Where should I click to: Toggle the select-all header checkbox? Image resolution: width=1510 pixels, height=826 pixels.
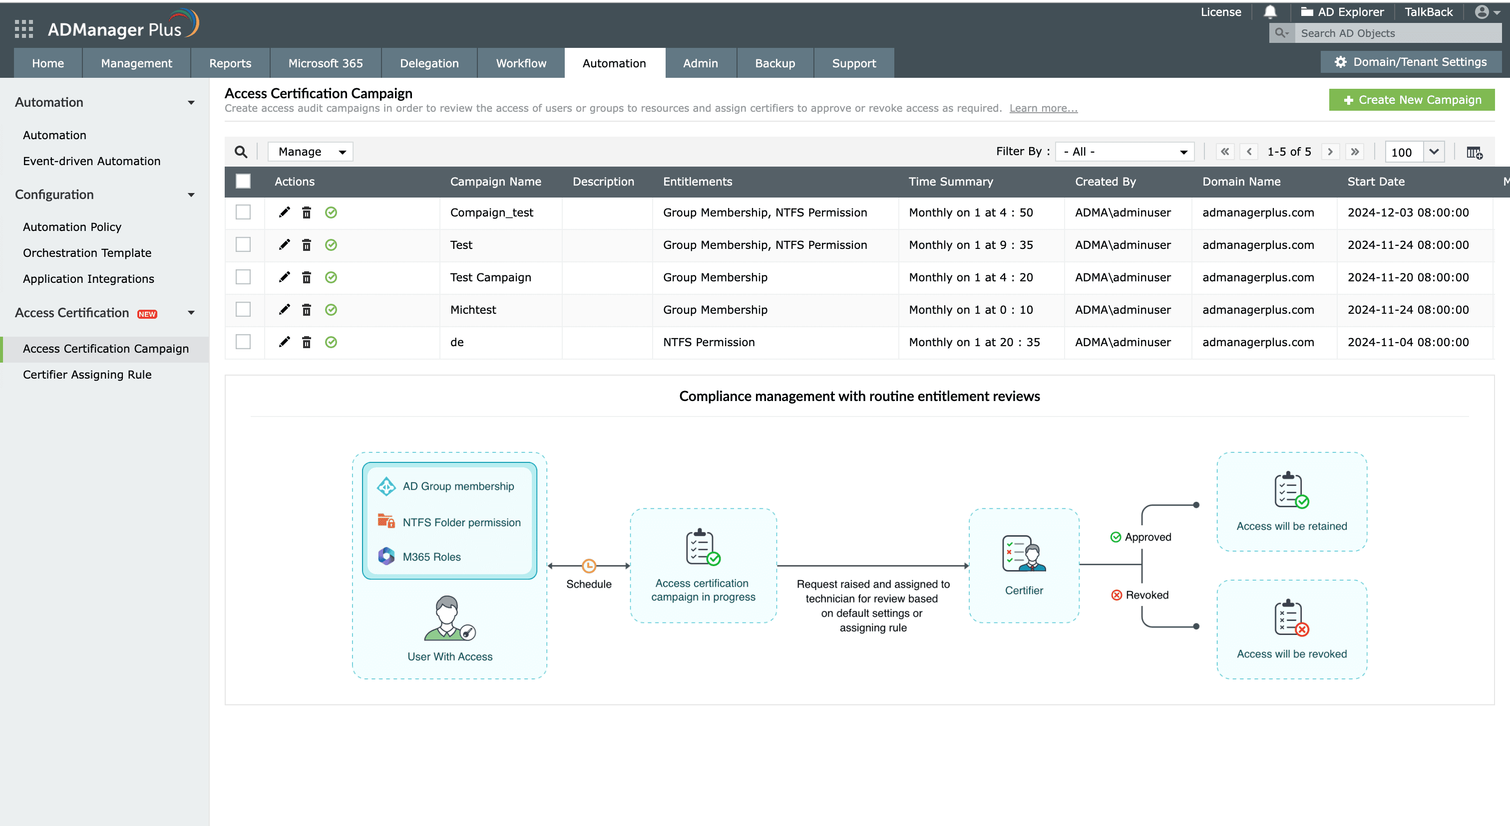click(243, 182)
